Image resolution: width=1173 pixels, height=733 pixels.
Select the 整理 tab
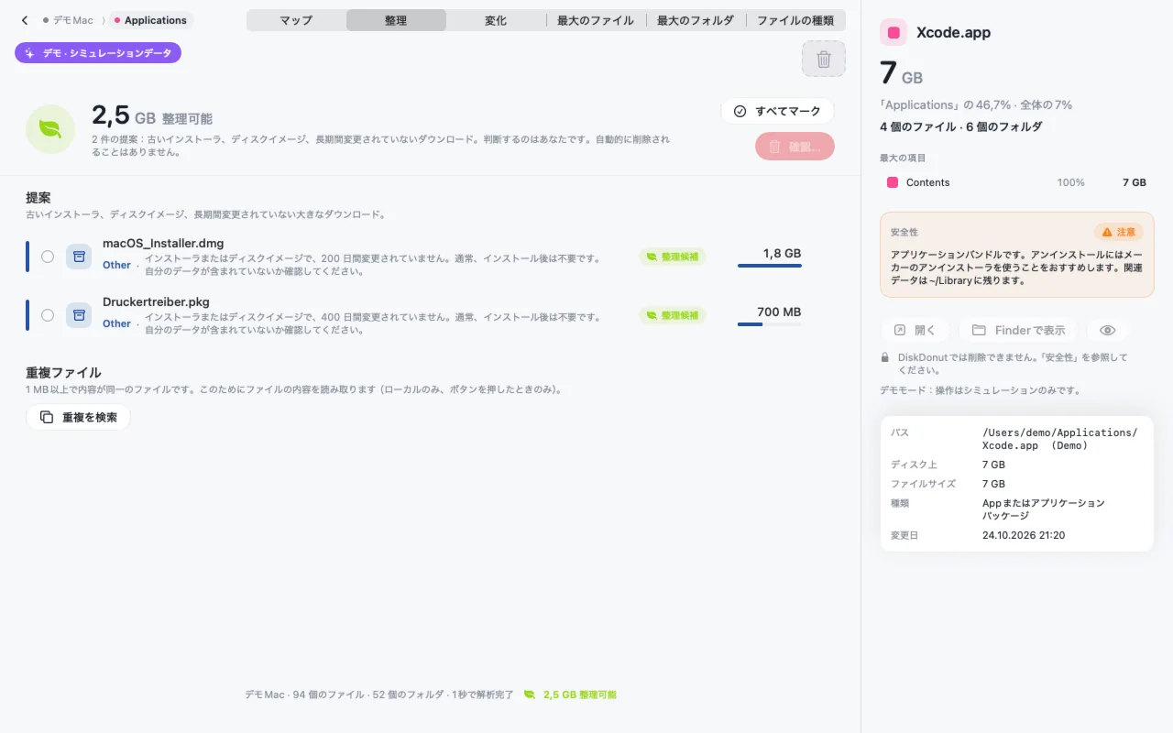coord(396,20)
